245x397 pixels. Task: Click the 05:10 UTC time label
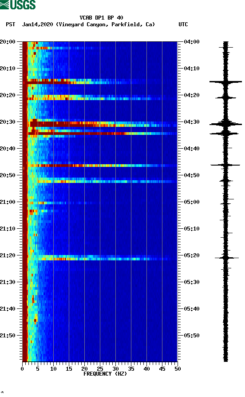(192, 229)
